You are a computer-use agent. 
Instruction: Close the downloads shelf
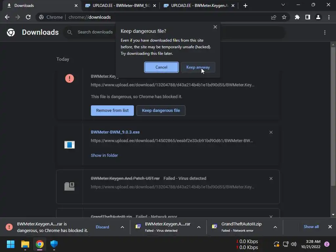pos(330,227)
